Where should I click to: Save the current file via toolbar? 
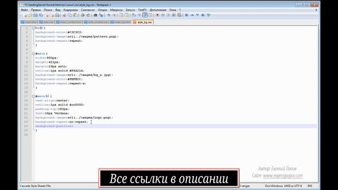35,15
